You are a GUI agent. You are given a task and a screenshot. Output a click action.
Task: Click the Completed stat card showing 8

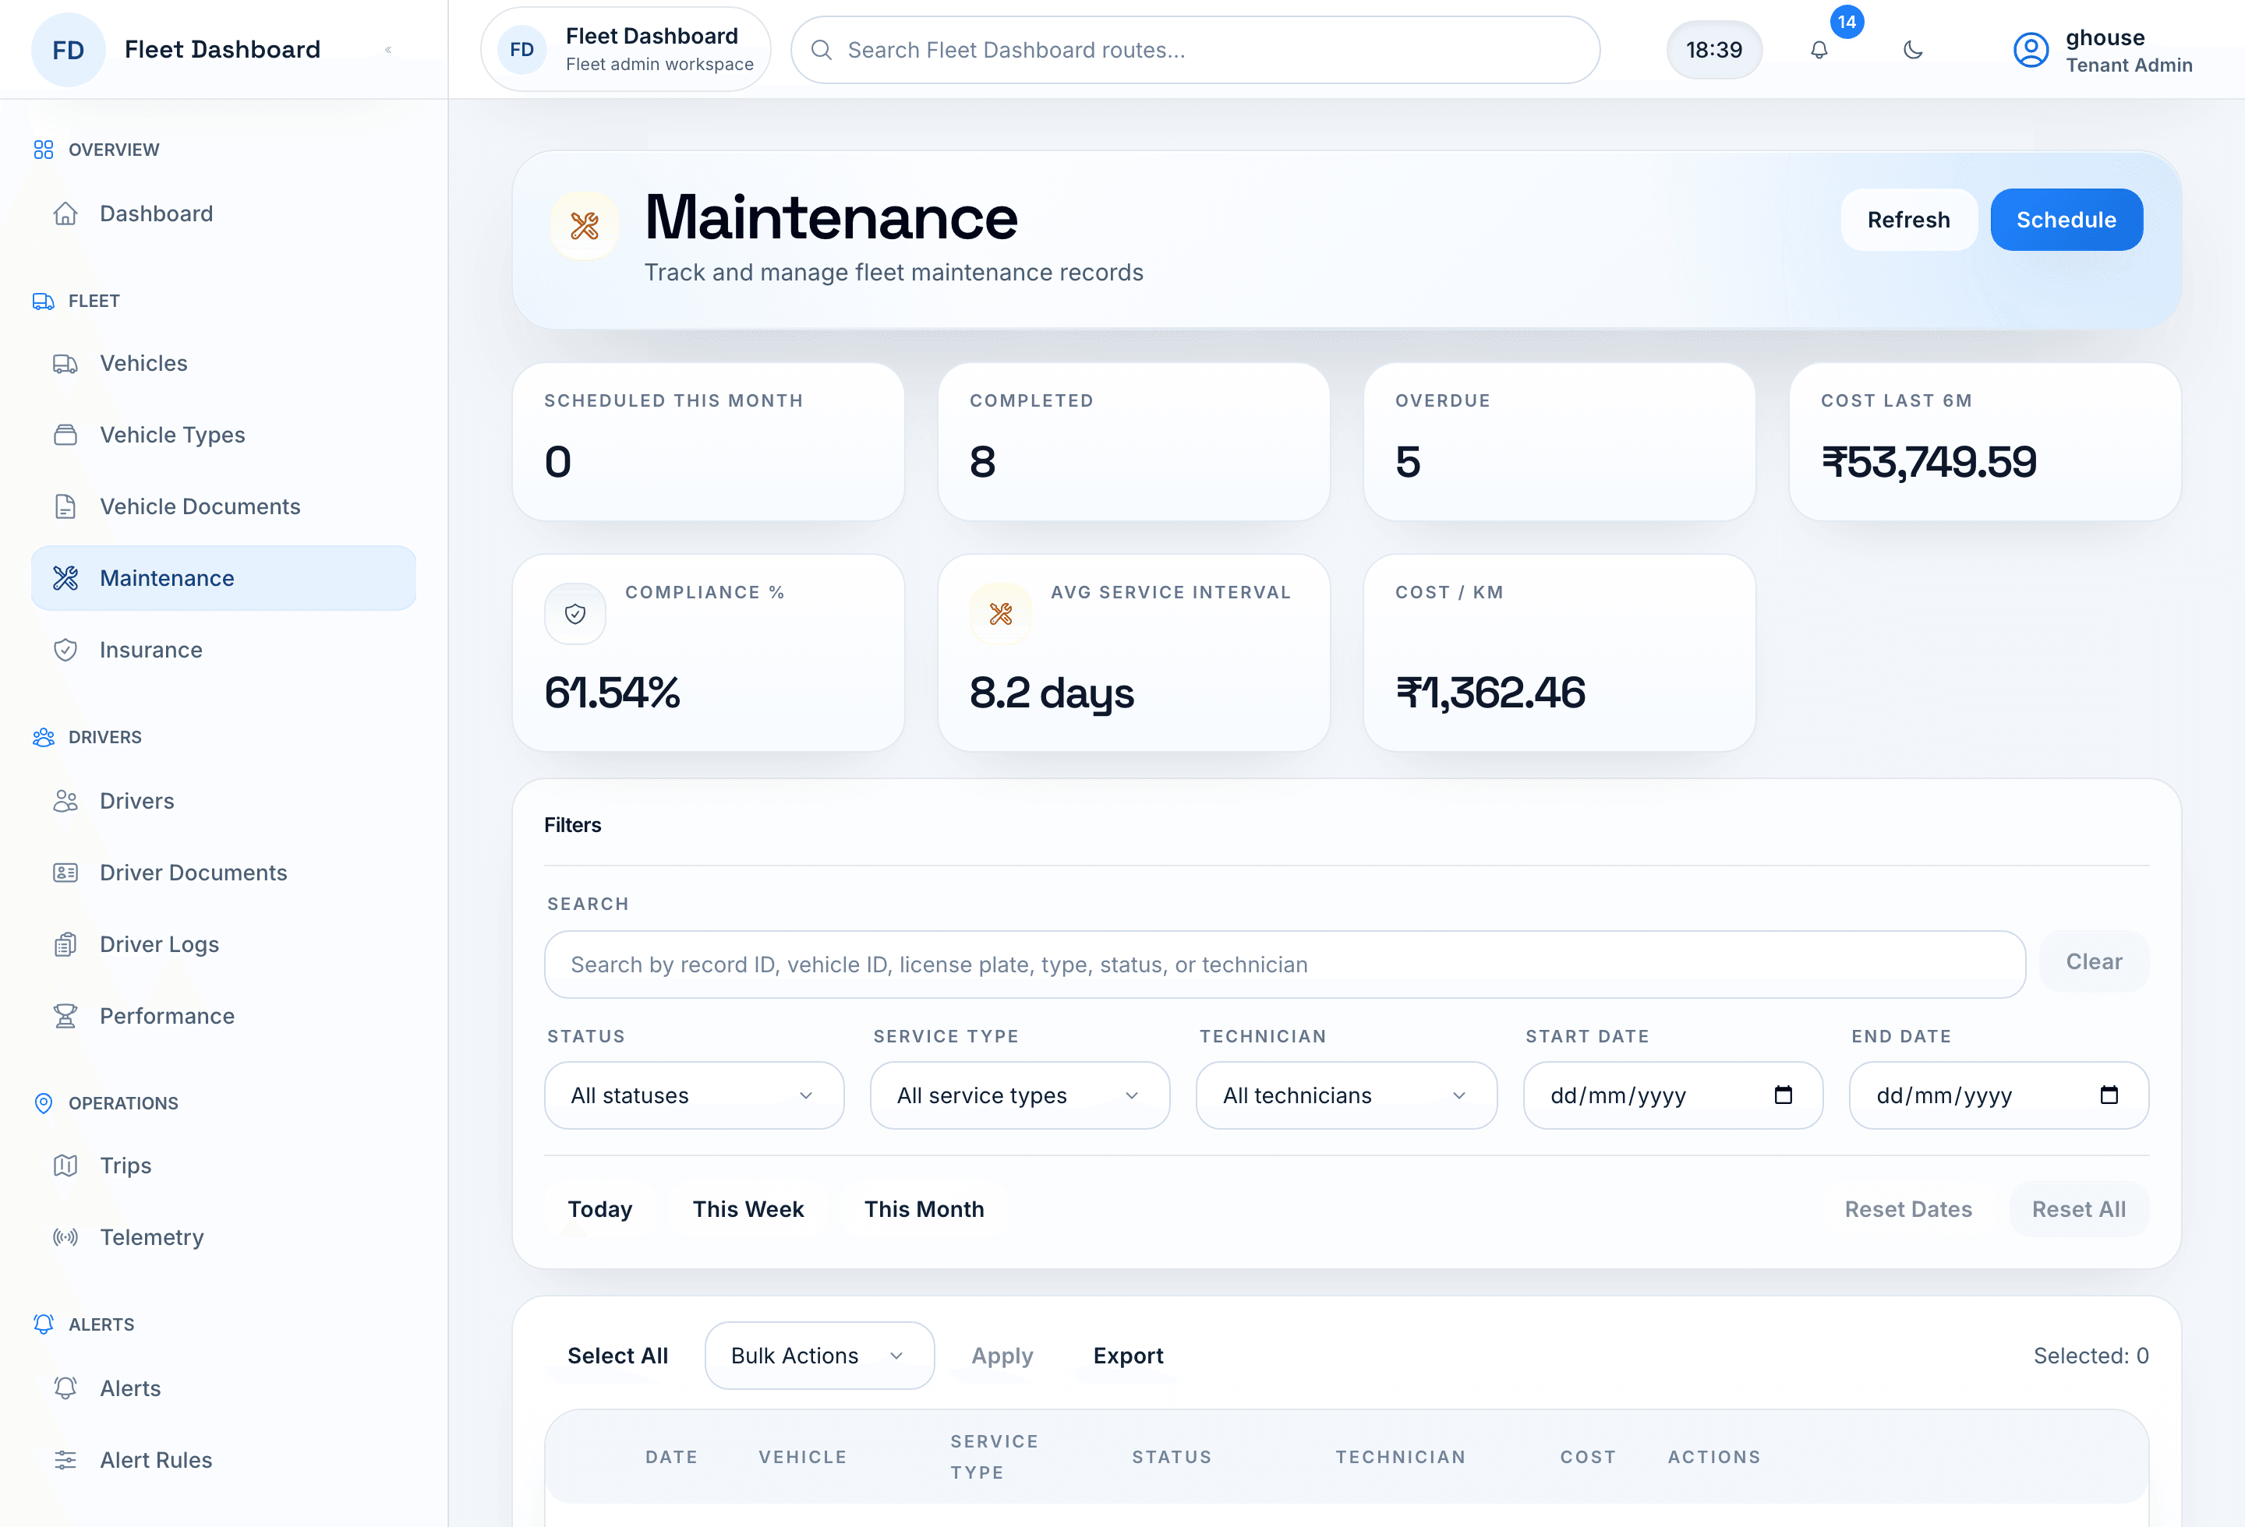click(1133, 442)
